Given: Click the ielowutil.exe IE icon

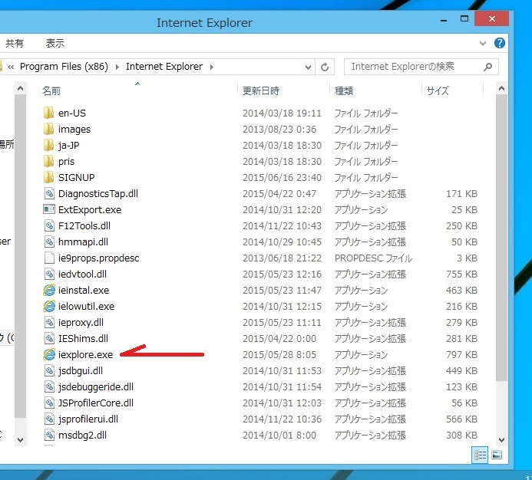Looking at the screenshot, I should coord(49,306).
